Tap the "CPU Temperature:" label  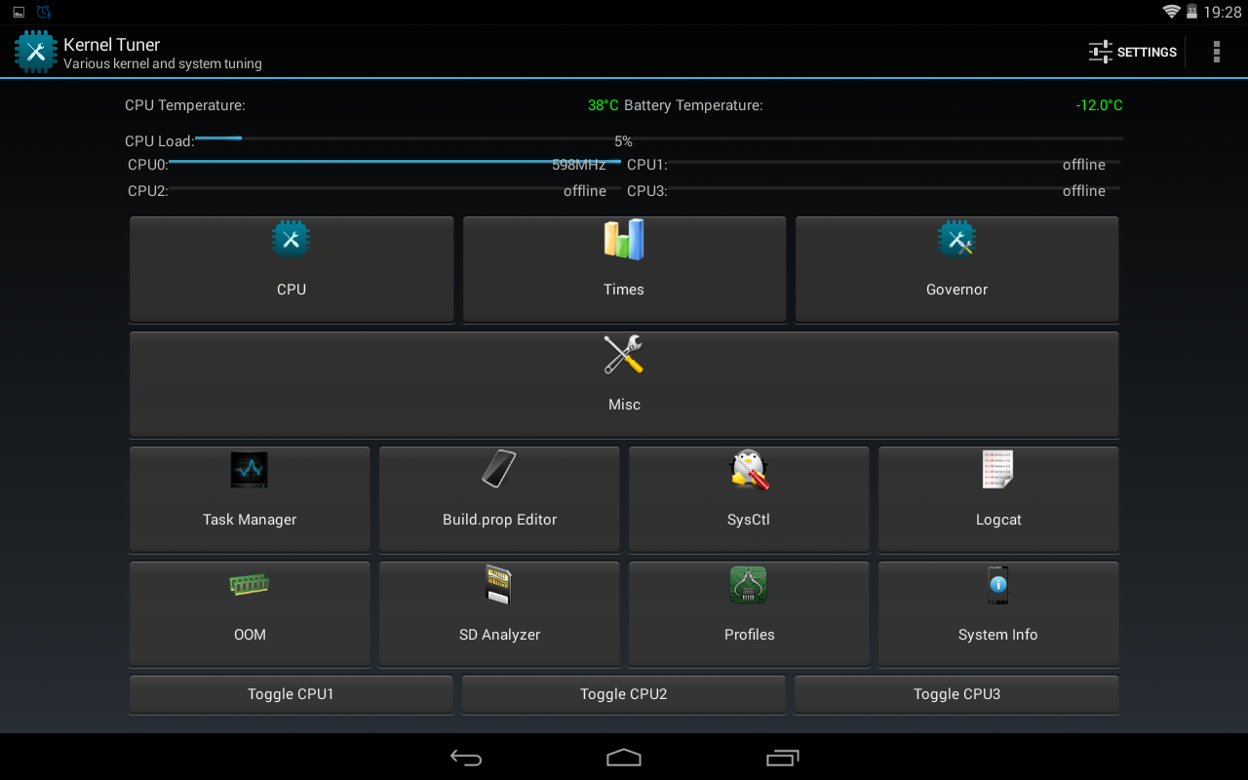pyautogui.click(x=185, y=105)
